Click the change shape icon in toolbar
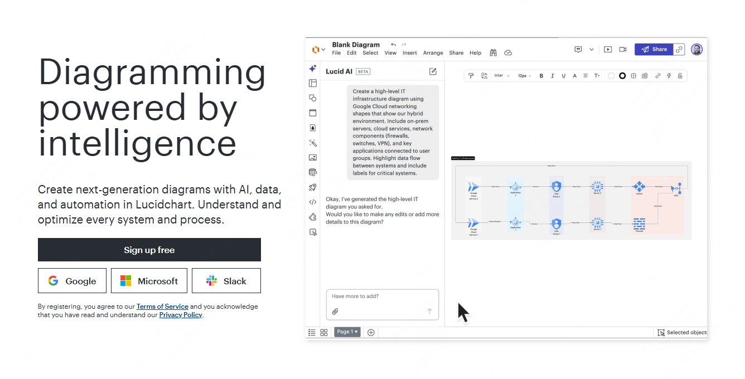This screenshot has height=379, width=745. tap(484, 76)
